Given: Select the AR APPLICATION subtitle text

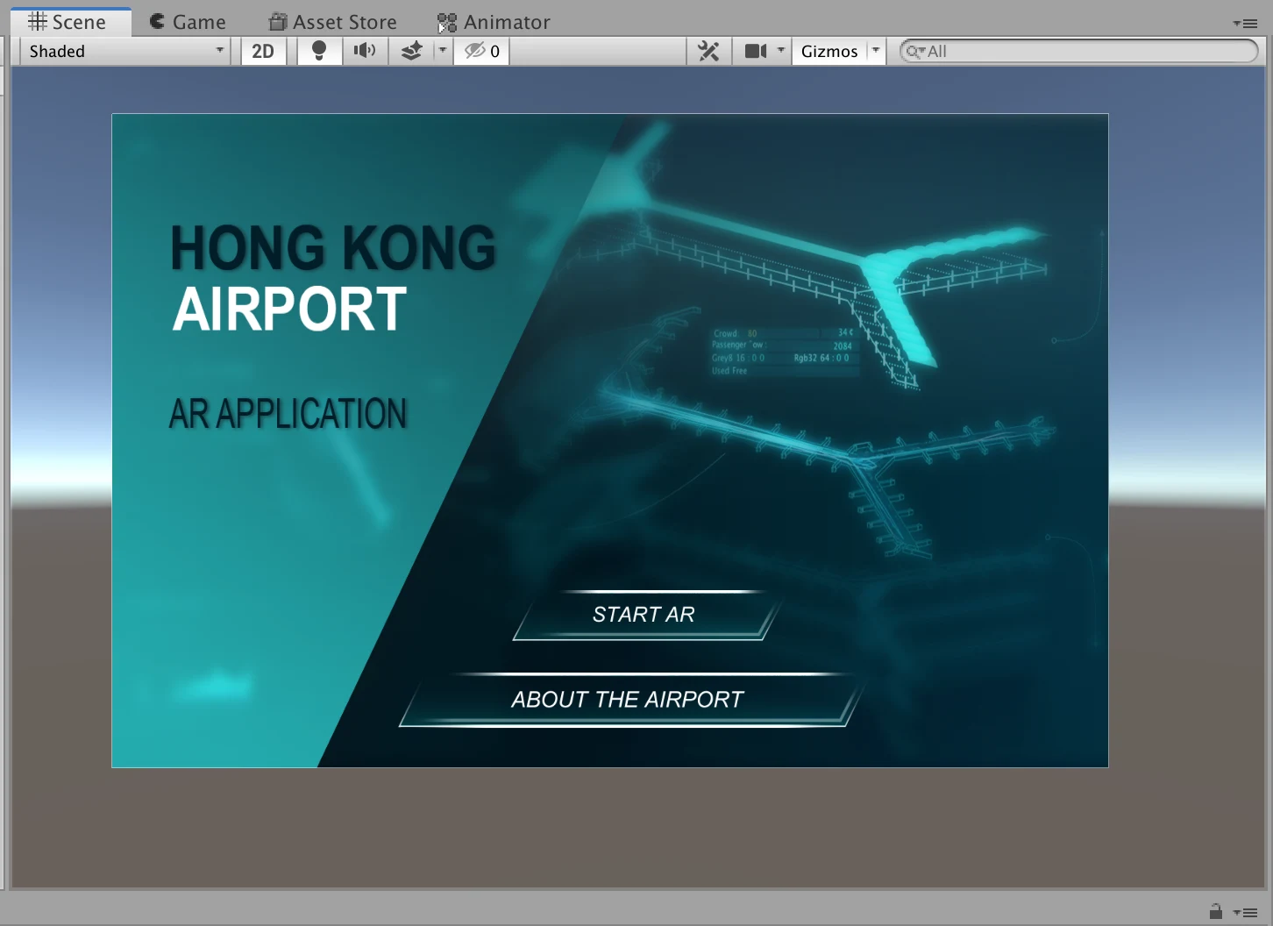Looking at the screenshot, I should point(288,414).
